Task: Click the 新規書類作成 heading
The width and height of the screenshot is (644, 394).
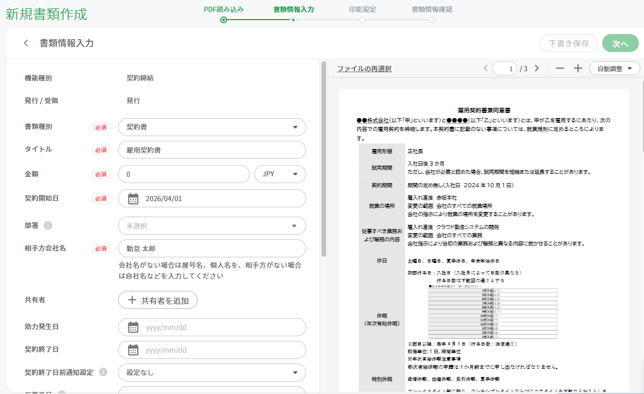Action: pos(46,14)
